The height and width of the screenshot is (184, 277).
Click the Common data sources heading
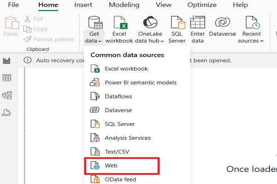(127, 55)
